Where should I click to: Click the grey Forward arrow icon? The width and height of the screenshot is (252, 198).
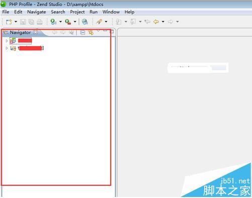click(171, 22)
